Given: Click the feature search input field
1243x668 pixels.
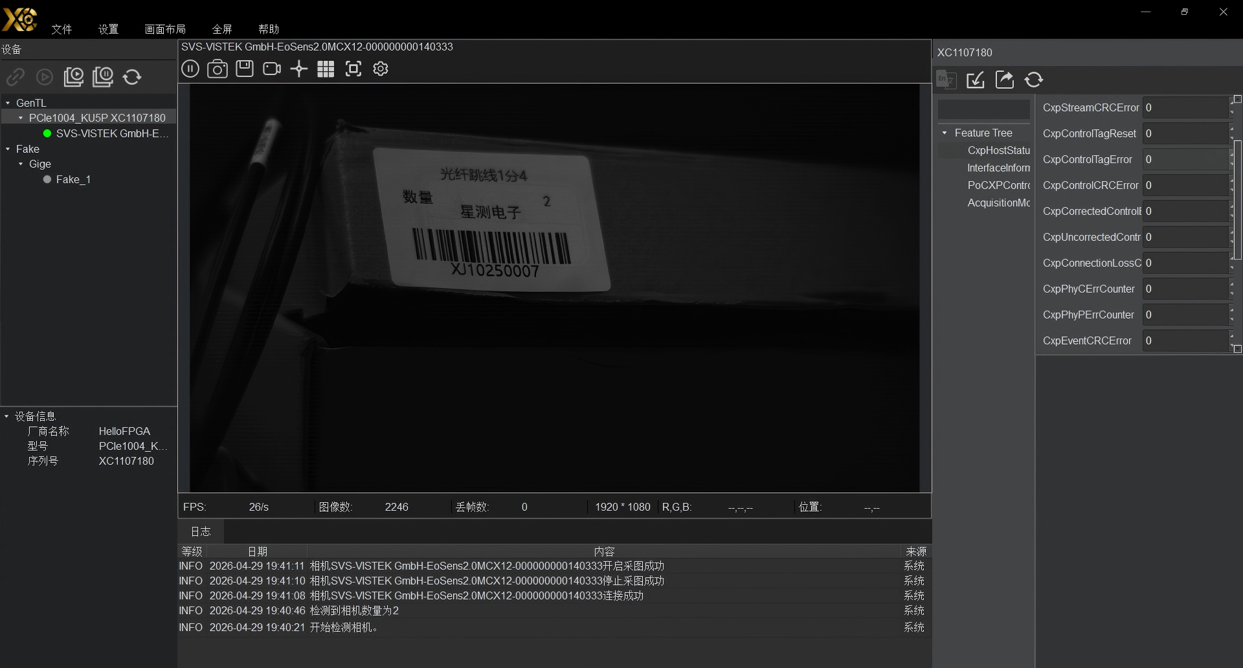Looking at the screenshot, I should pos(983,109).
